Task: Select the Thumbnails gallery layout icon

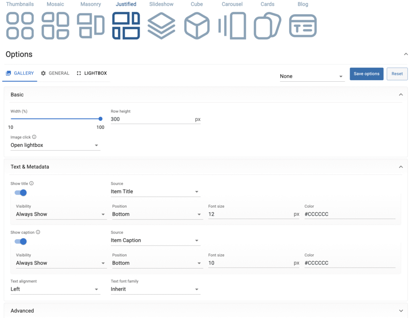Action: (x=20, y=26)
